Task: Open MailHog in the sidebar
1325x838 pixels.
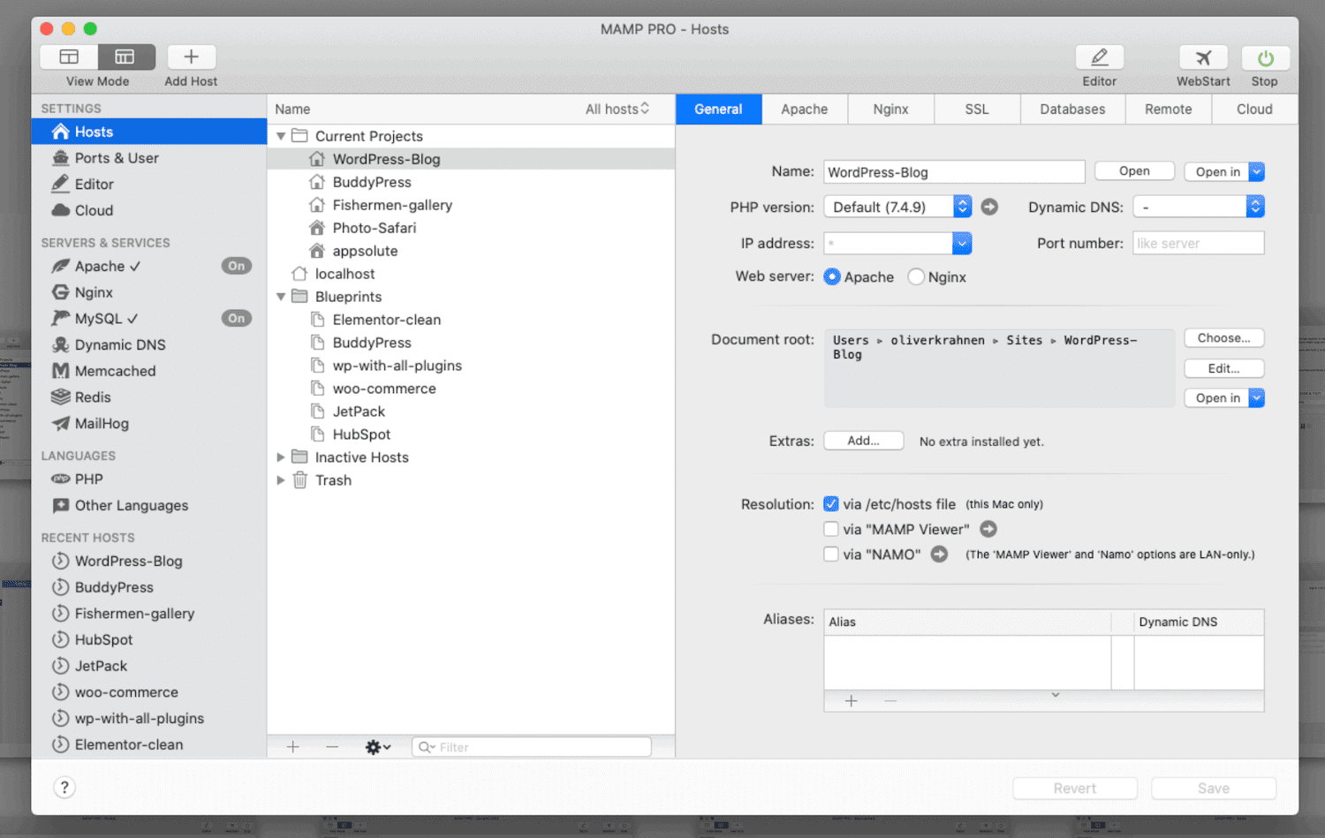Action: (x=102, y=424)
